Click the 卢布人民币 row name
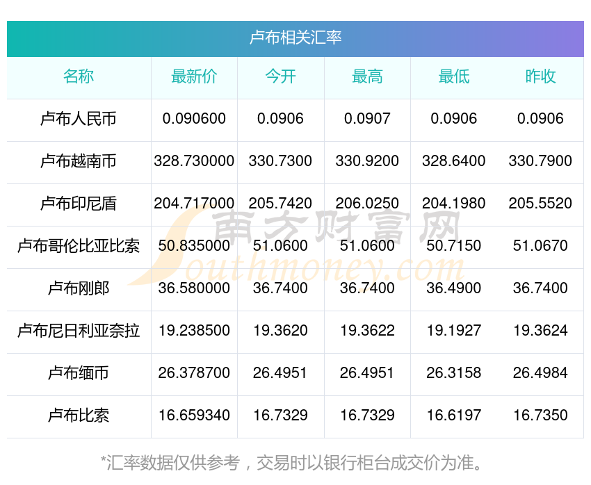This screenshot has height=485, width=591. tap(79, 119)
